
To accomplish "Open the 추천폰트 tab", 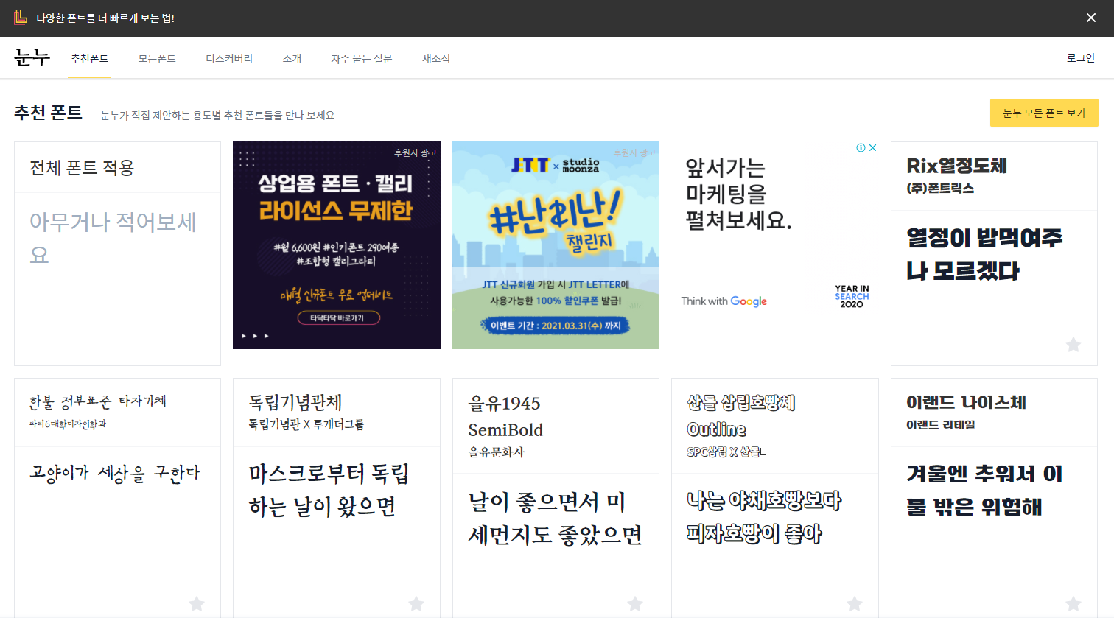I will coord(89,58).
